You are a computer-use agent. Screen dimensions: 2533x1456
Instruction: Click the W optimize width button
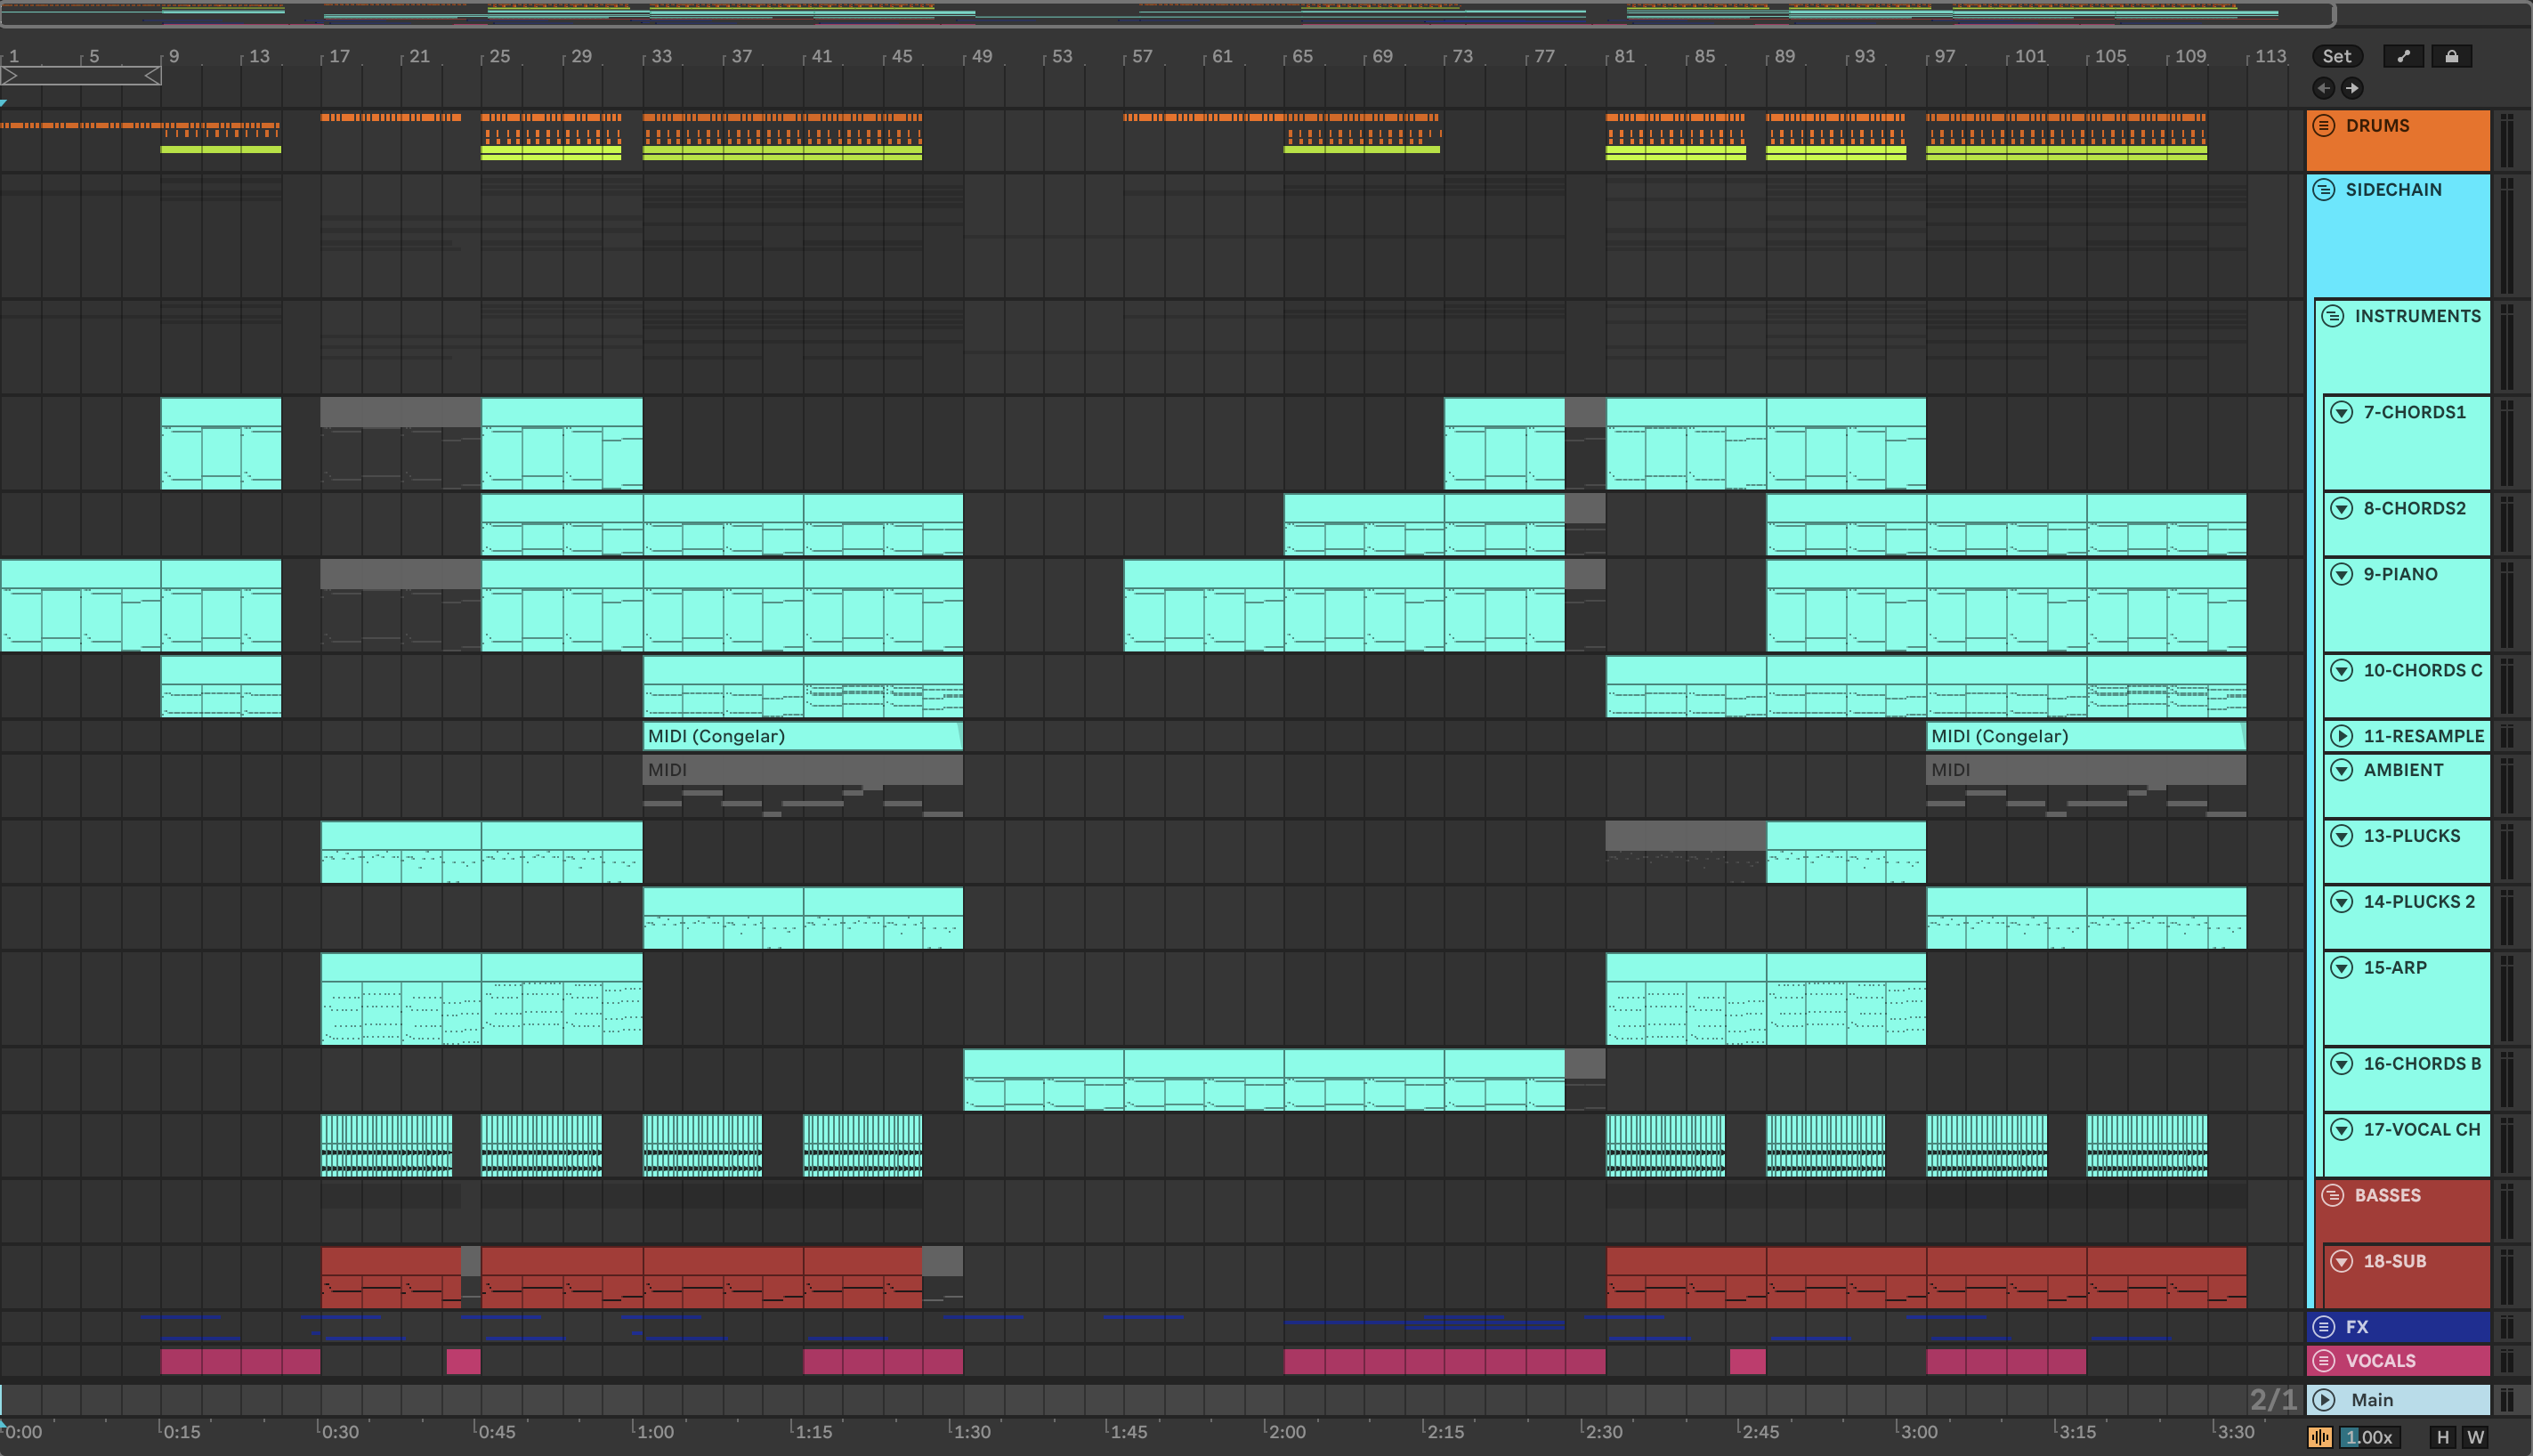tap(2475, 1437)
